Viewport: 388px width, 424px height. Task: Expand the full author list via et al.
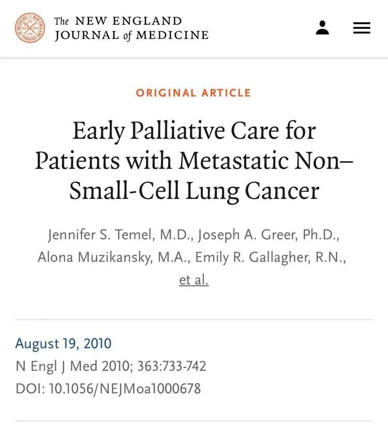click(193, 280)
